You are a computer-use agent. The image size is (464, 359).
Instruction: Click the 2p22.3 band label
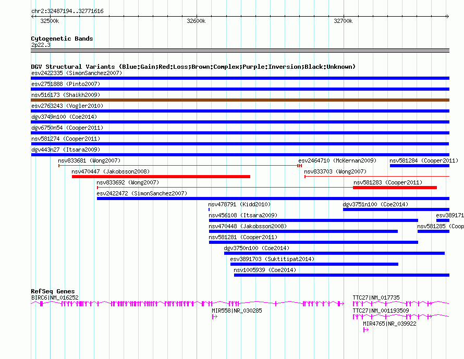pos(41,45)
